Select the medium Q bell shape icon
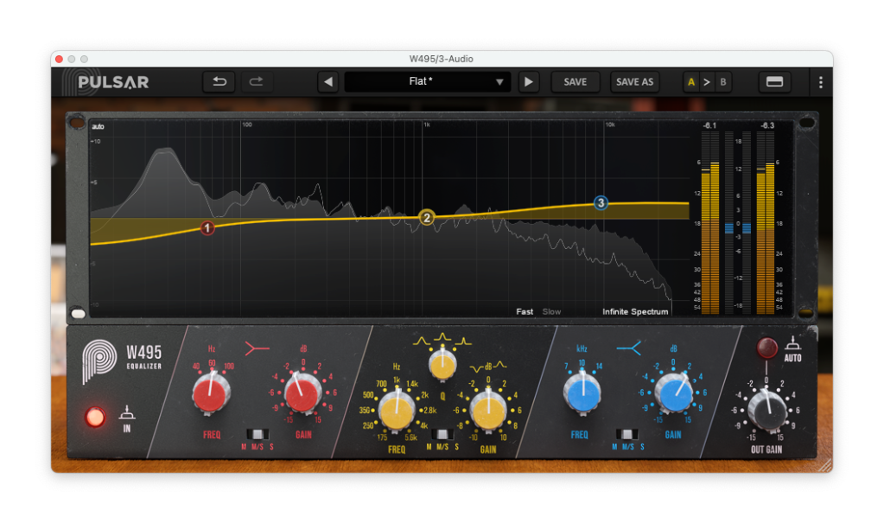 442,338
